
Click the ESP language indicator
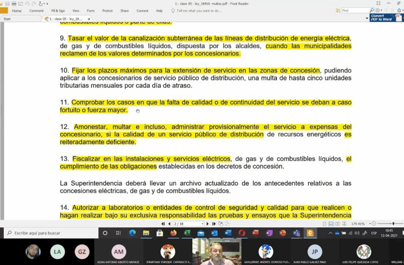[x=374, y=233]
